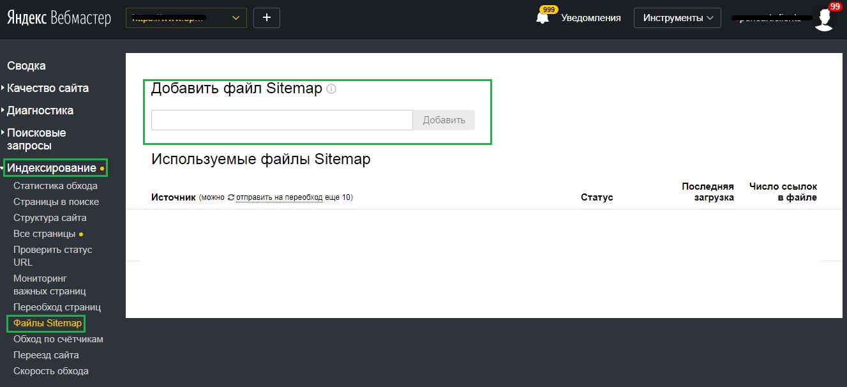The image size is (847, 387).
Task: Open Скорость обхода page
Action: click(x=51, y=371)
